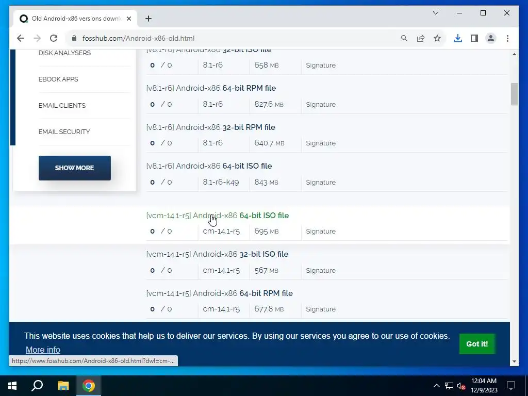Open Chrome three-dot menu
Screen dimensions: 528x396
click(x=507, y=38)
